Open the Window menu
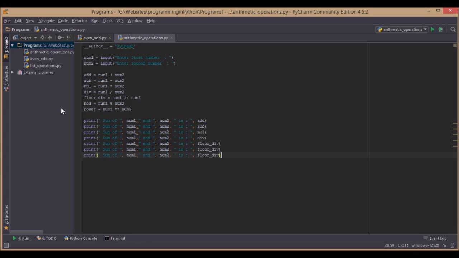Screen dimensions: 459x258 [x=135, y=21]
